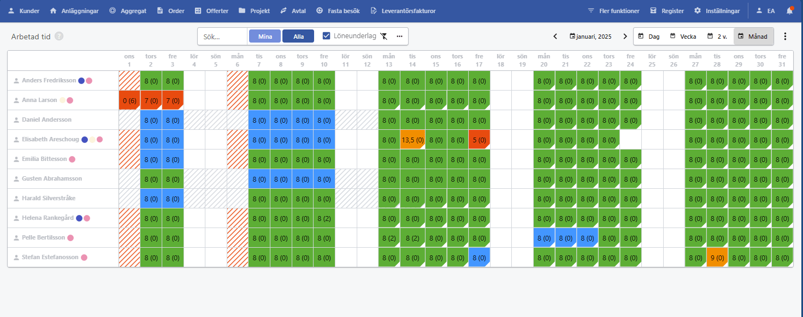This screenshot has width=803, height=317.
Task: Click the clear filter funnel icon
Action: 384,37
